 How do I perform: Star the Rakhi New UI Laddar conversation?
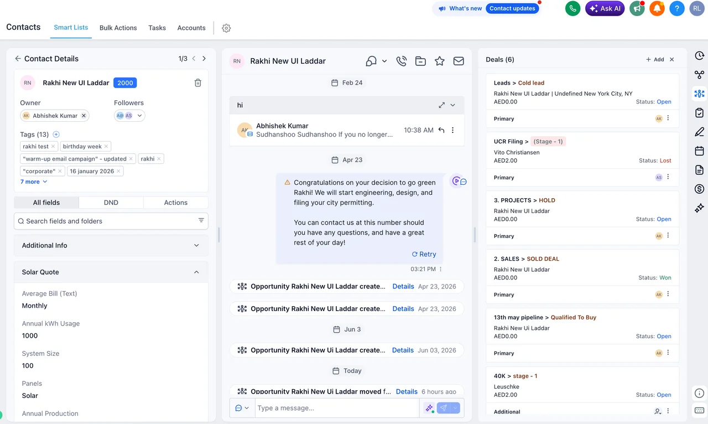click(440, 61)
